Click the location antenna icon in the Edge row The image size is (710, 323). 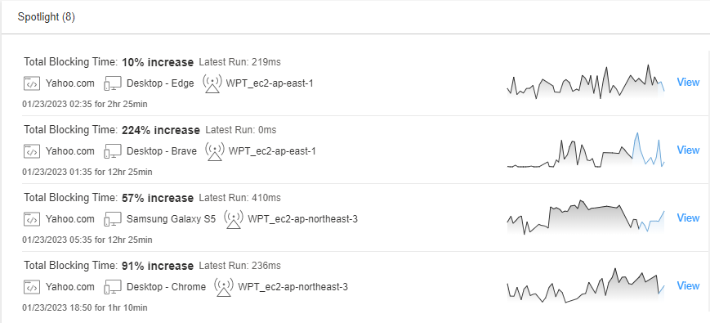coord(212,83)
